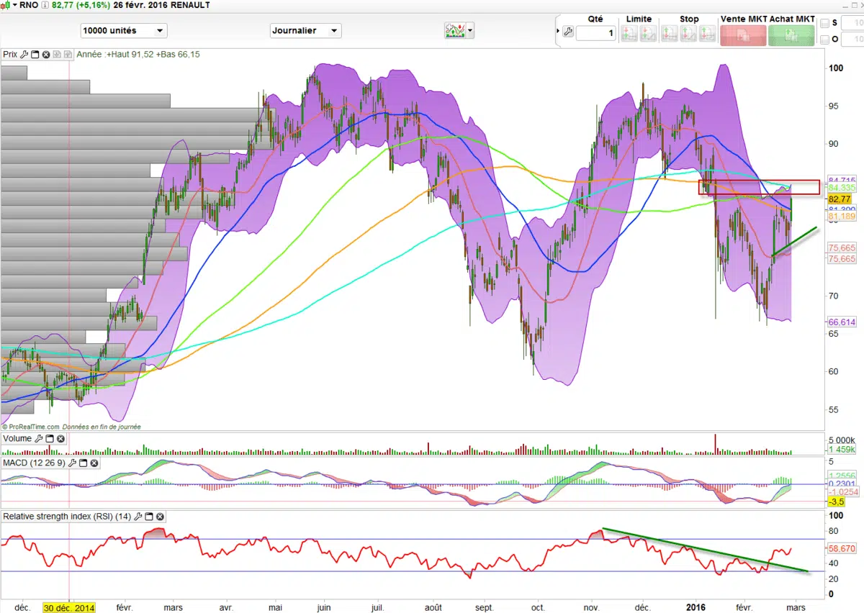Click the MACD (12 26 9) label
Viewport: 864px width, 613px height.
click(x=34, y=463)
